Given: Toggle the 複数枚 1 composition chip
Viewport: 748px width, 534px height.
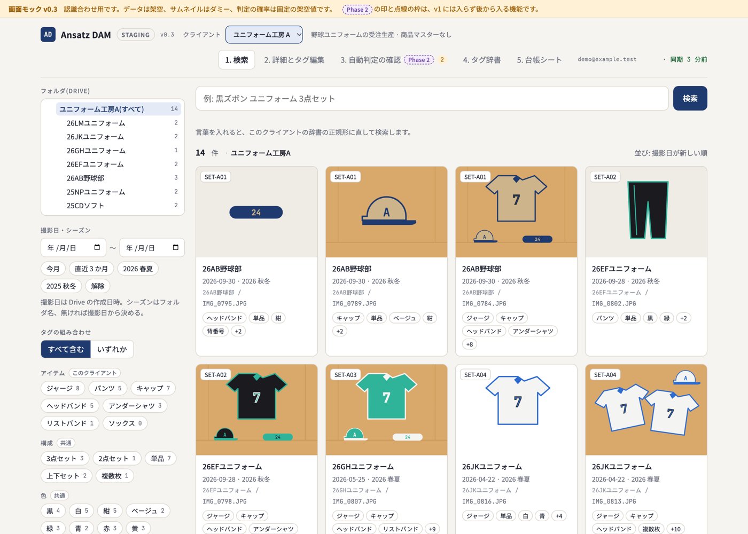Looking at the screenshot, I should click(x=115, y=476).
